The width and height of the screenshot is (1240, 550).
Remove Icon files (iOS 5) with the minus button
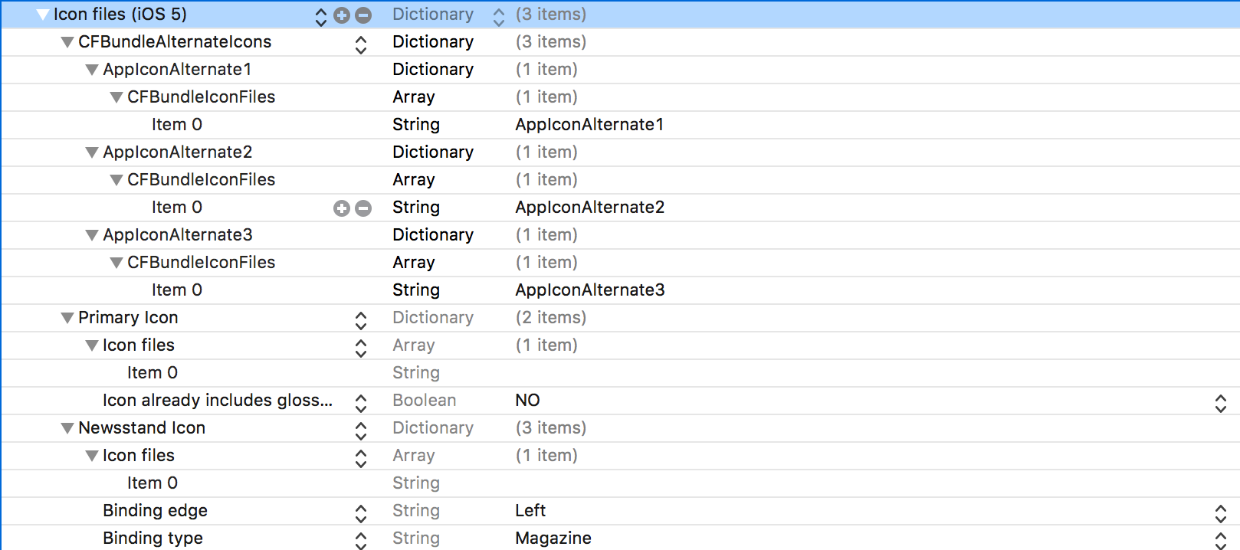coord(362,14)
